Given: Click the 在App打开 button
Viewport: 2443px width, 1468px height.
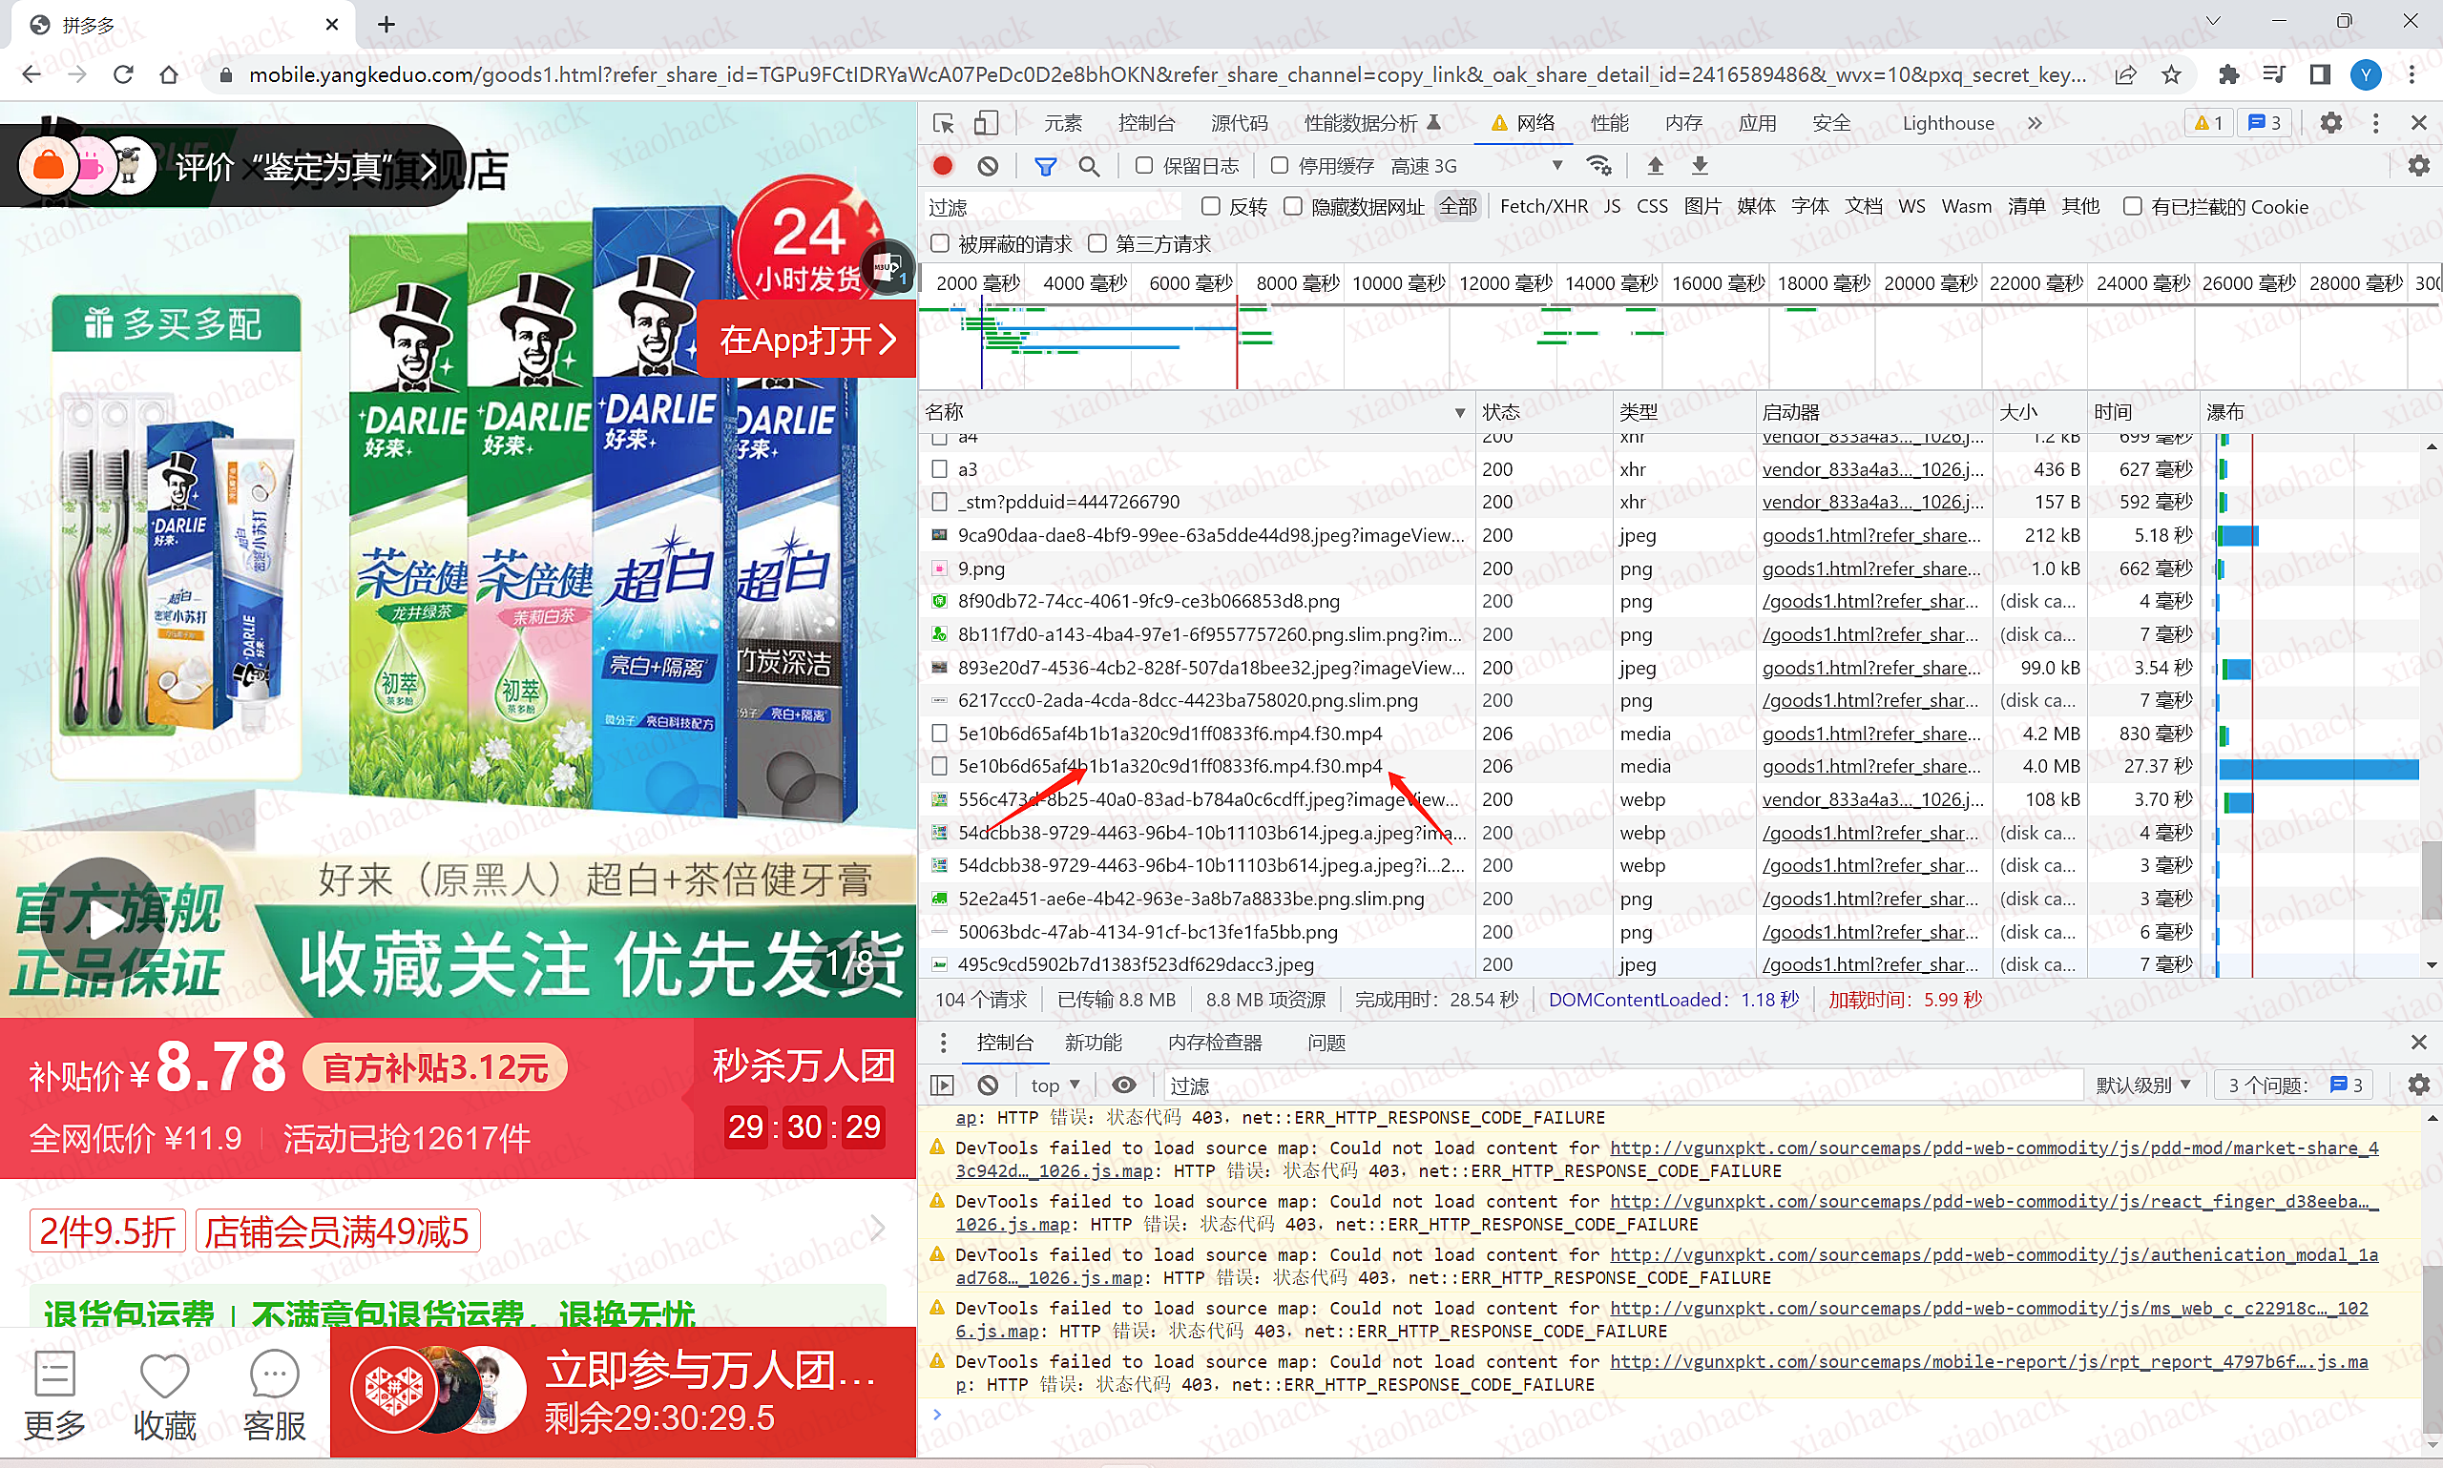Looking at the screenshot, I should 806,341.
